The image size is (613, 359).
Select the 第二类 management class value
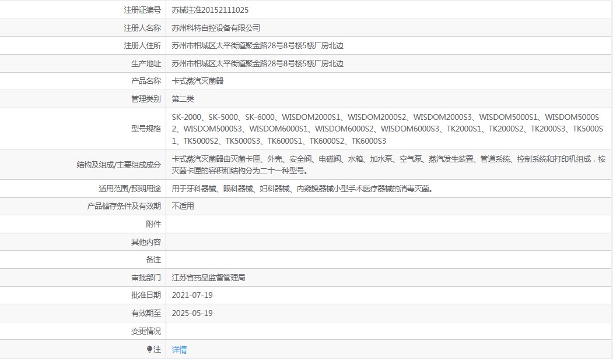coord(183,99)
